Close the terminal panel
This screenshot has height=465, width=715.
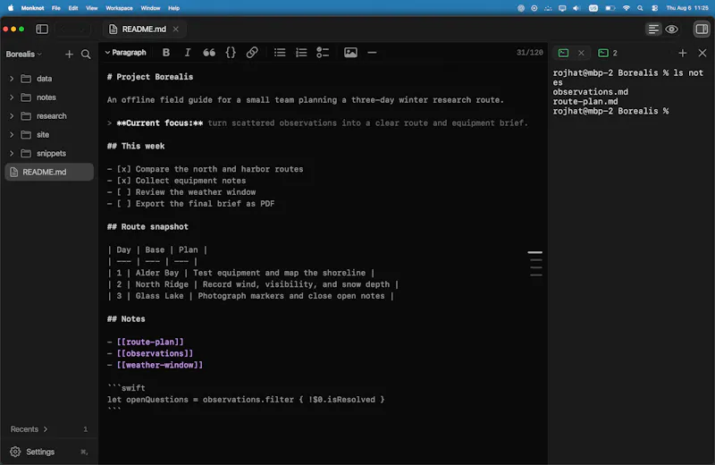point(702,53)
